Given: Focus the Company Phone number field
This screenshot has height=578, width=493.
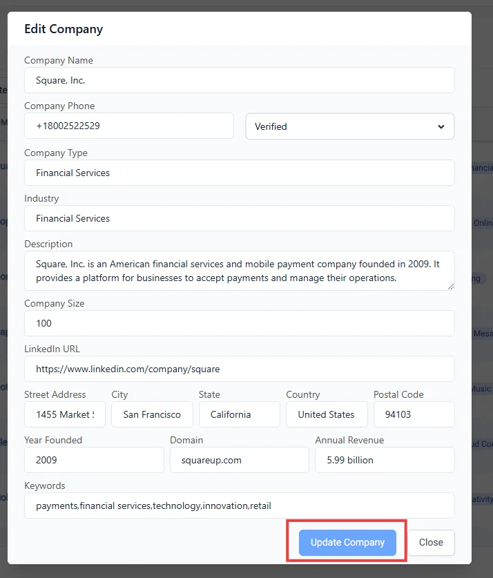Looking at the screenshot, I should [x=129, y=126].
